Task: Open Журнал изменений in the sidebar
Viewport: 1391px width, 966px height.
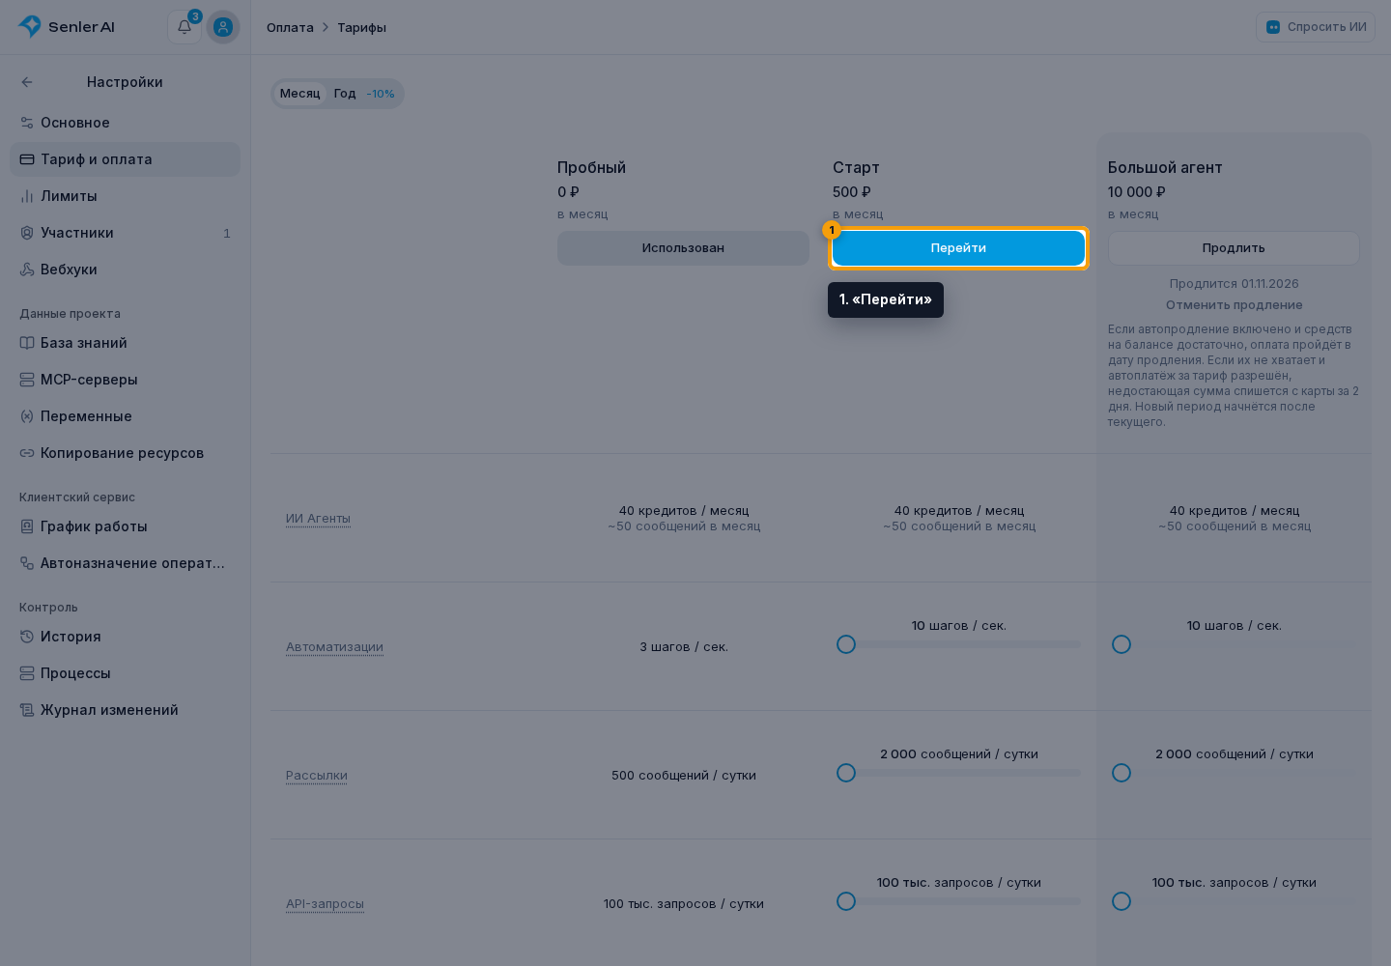Action: pos(125,710)
